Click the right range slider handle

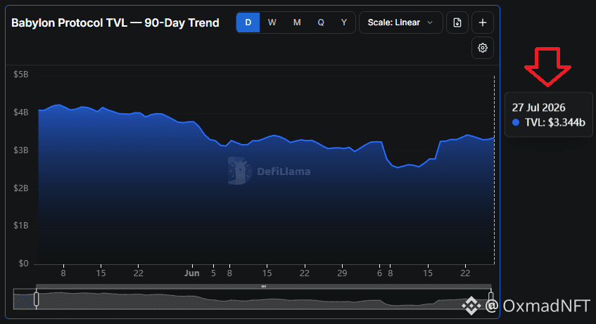tap(490, 299)
